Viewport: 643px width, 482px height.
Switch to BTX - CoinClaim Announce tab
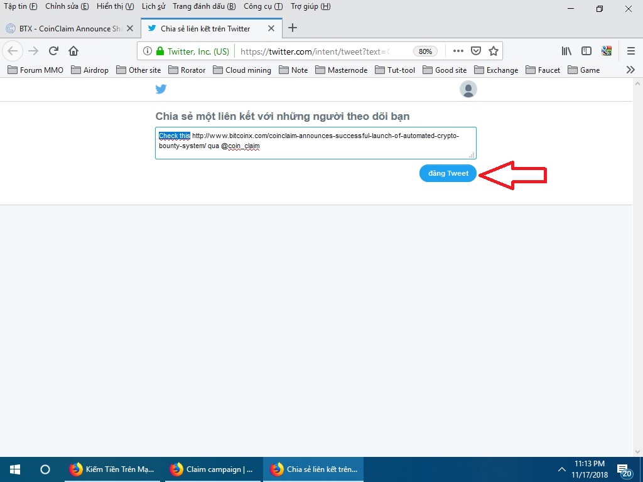[70, 28]
